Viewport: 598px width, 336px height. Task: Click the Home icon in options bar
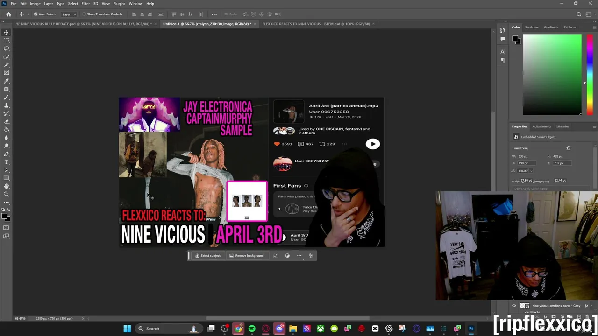pyautogui.click(x=8, y=14)
